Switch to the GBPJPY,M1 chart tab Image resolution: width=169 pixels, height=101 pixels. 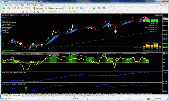tap(79, 96)
